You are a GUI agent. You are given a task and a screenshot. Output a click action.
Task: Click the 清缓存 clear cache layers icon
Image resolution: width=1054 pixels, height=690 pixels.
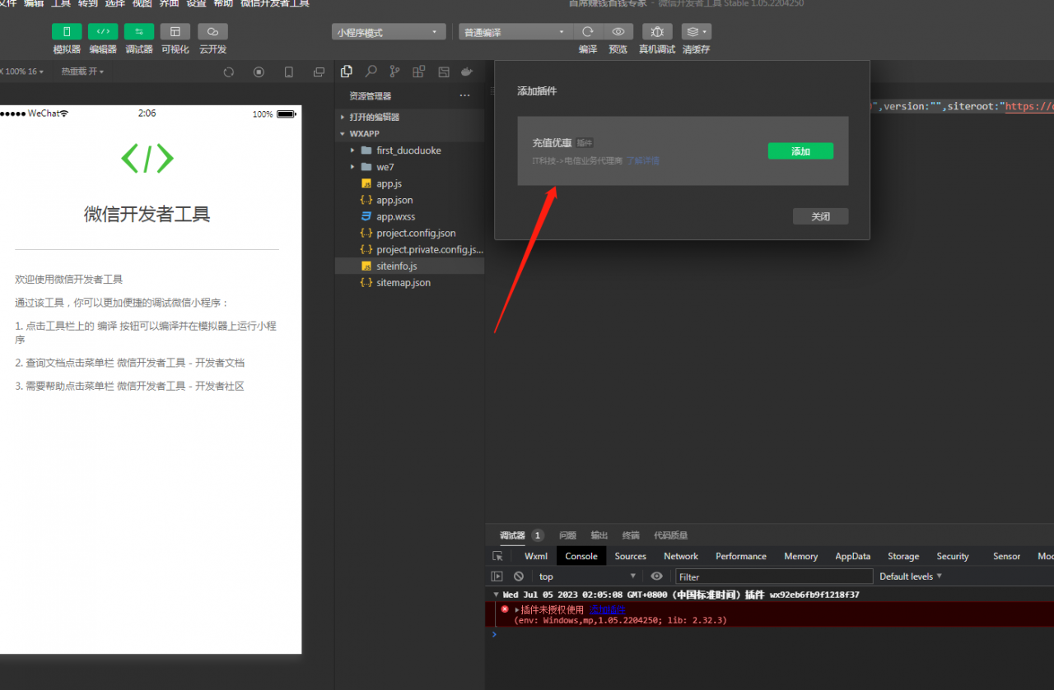click(x=696, y=31)
